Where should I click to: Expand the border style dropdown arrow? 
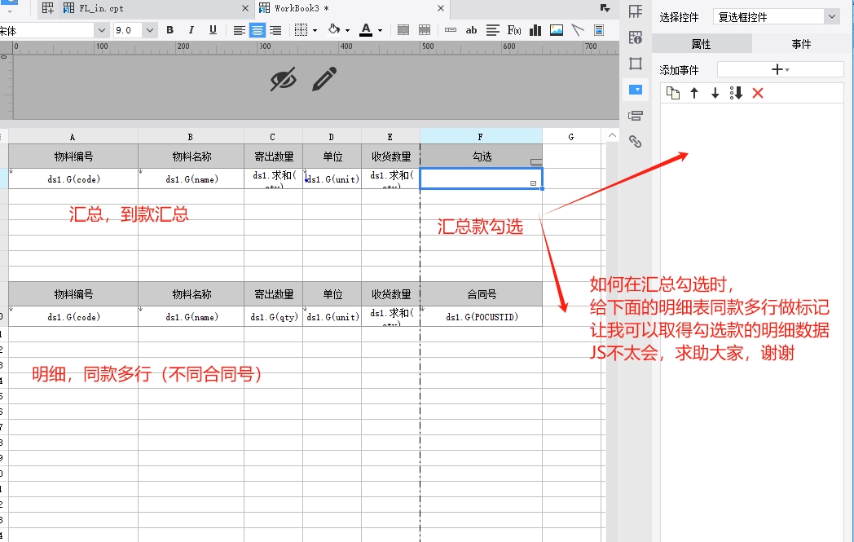click(x=315, y=30)
